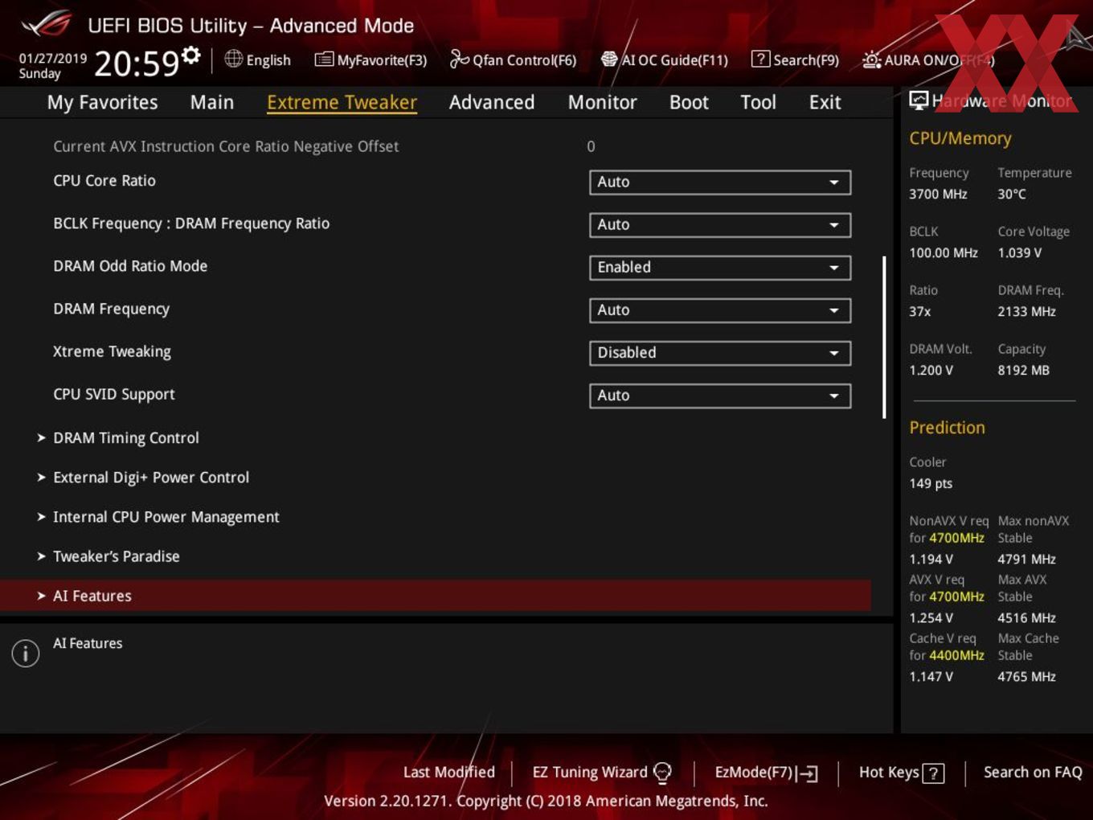Click the CPU/Memory section heading
Viewport: 1093px width, 820px height.
point(960,138)
